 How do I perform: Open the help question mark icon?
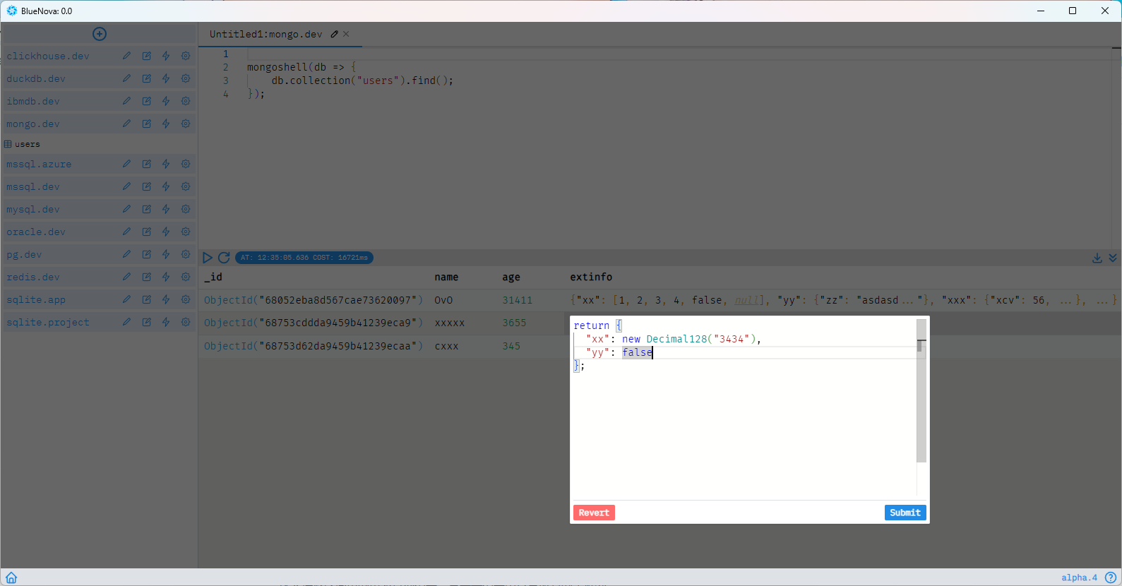(1111, 578)
